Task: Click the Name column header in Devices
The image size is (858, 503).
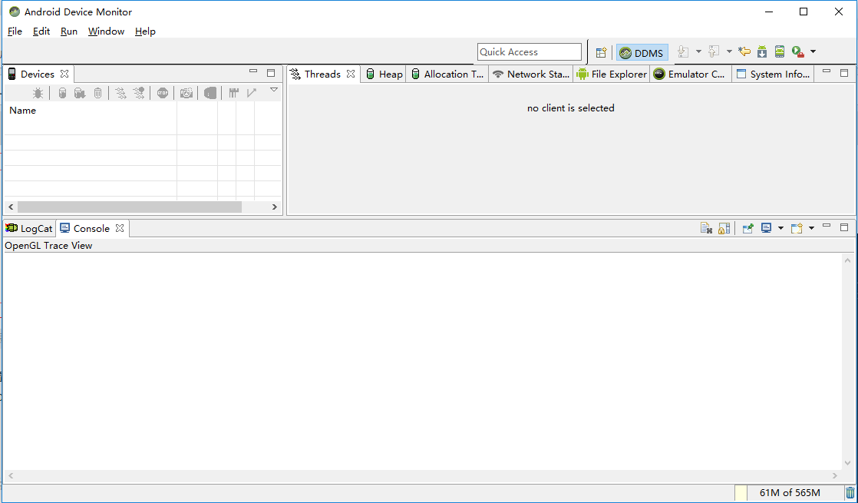Action: 91,111
